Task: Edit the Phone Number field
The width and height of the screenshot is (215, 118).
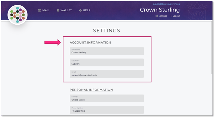Action: click(x=107, y=110)
